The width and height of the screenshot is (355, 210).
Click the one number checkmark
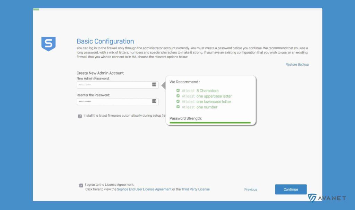178,107
